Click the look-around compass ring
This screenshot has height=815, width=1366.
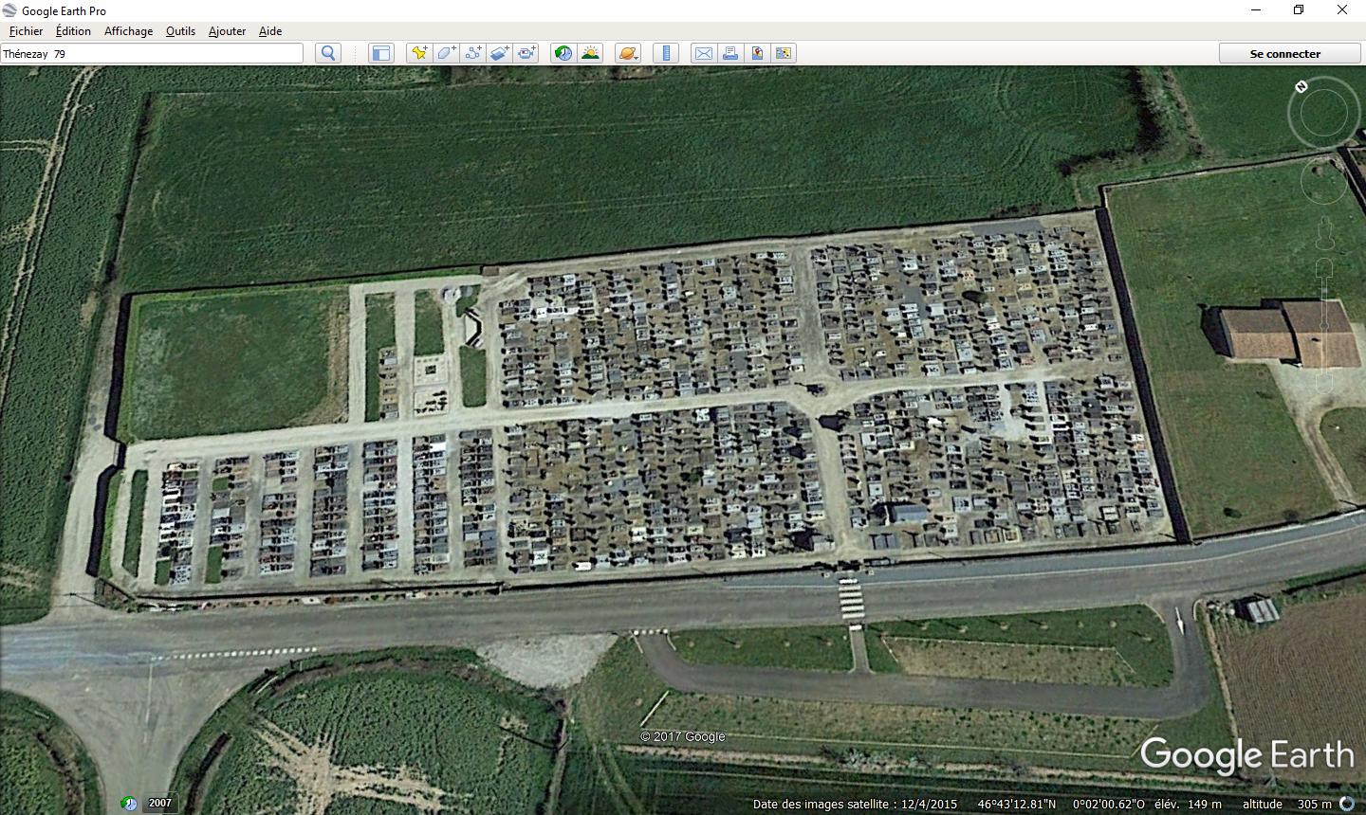point(1323,114)
